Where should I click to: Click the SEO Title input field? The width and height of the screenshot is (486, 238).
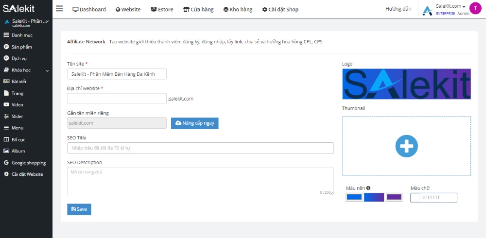tap(200, 148)
